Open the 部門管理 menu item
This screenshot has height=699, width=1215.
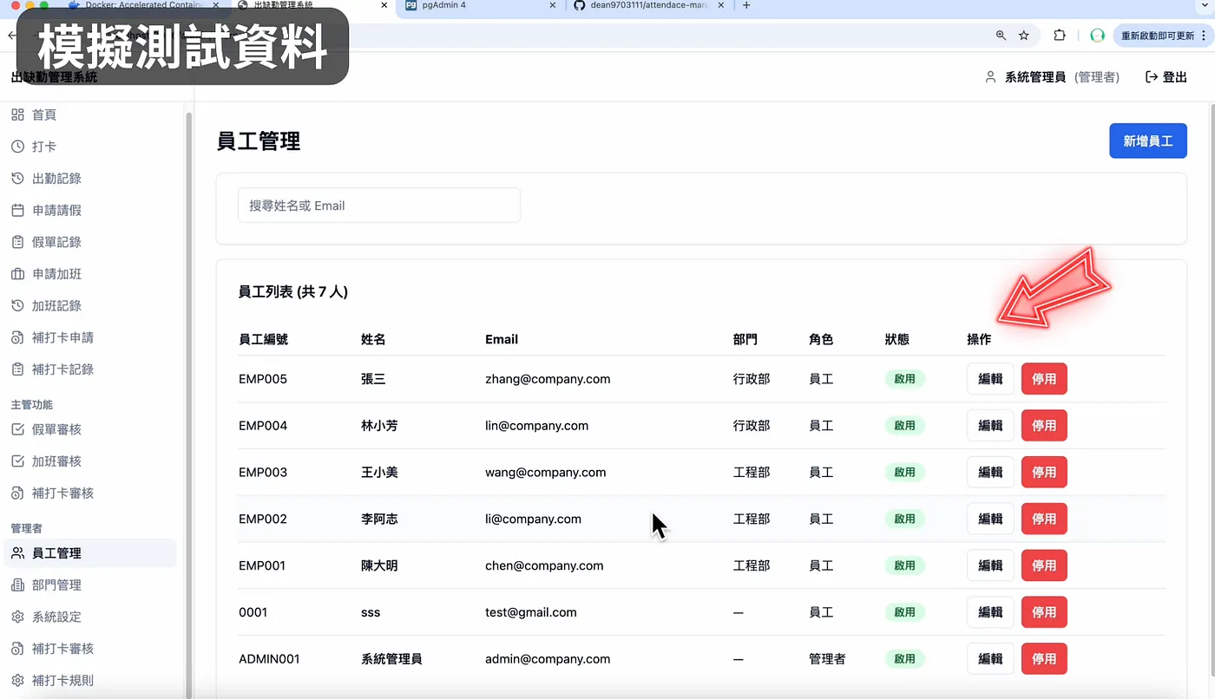point(90,585)
